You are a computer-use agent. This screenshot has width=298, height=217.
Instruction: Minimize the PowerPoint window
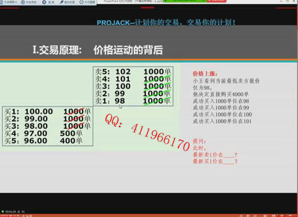coord(281,1)
